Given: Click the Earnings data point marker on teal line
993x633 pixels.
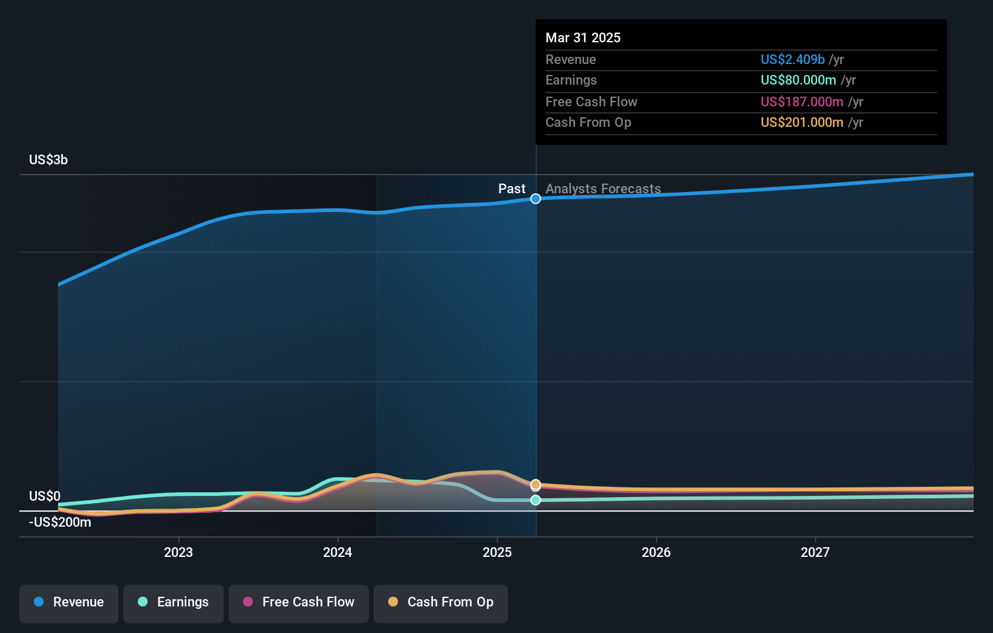Looking at the screenshot, I should (536, 500).
